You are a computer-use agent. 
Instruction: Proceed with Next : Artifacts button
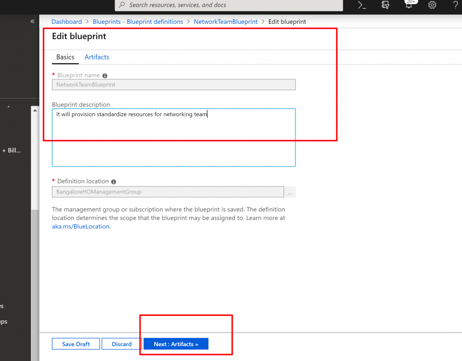coord(176,344)
